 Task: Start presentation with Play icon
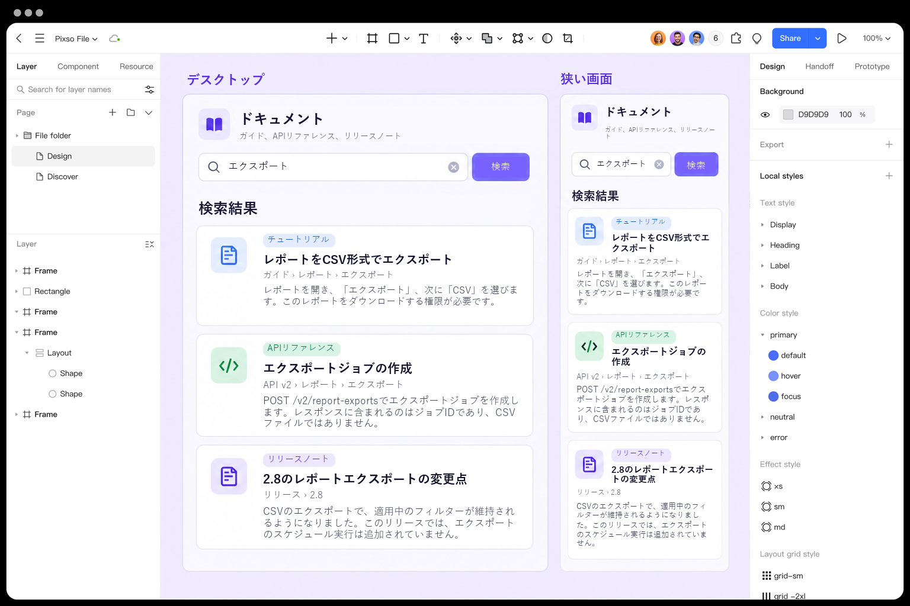click(x=842, y=38)
